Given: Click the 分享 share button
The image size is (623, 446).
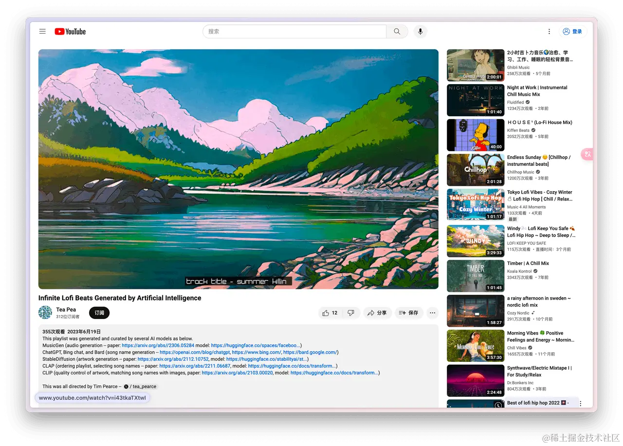Looking at the screenshot, I should (x=377, y=313).
